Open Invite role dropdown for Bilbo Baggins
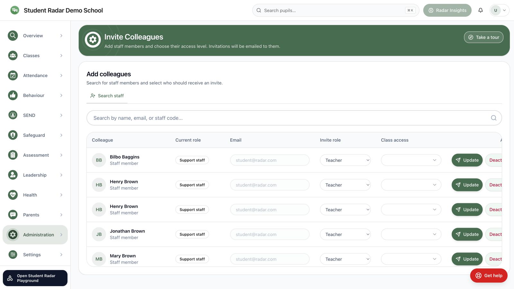Image resolution: width=514 pixels, height=289 pixels. (x=345, y=160)
